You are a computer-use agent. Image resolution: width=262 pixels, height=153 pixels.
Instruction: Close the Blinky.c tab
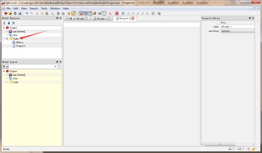(x=109, y=18)
